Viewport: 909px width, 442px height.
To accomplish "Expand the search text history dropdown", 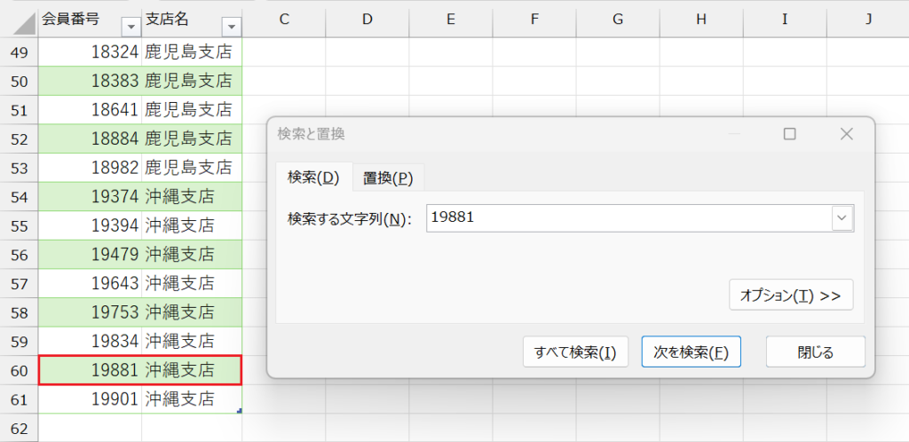I will pos(842,217).
